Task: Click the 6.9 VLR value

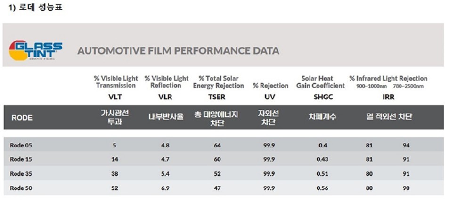Action: 165,188
